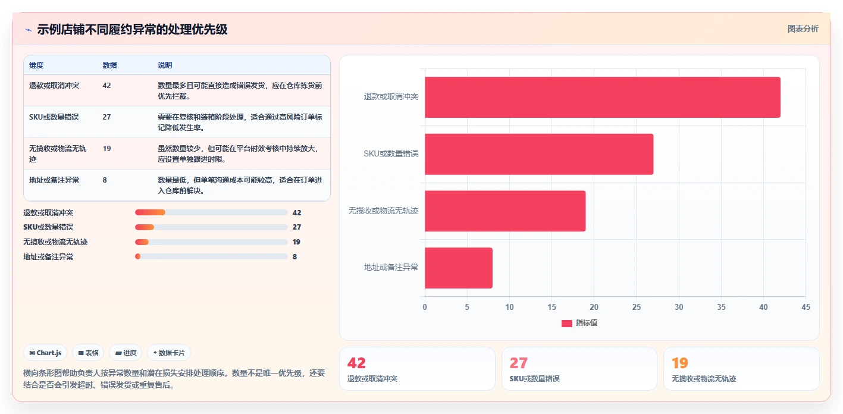Image resolution: width=843 pixels, height=414 pixels.
Task: Click the description starting 数量最低
Action: [240, 186]
